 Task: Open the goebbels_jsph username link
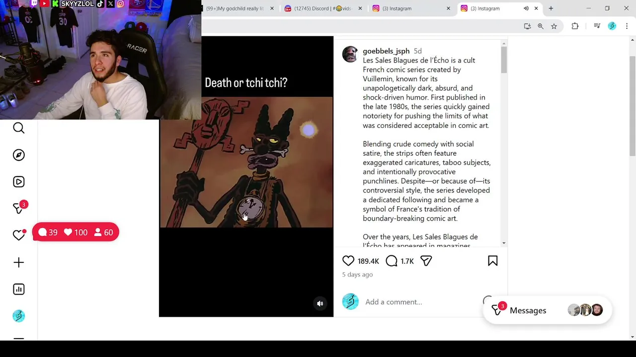[386, 51]
